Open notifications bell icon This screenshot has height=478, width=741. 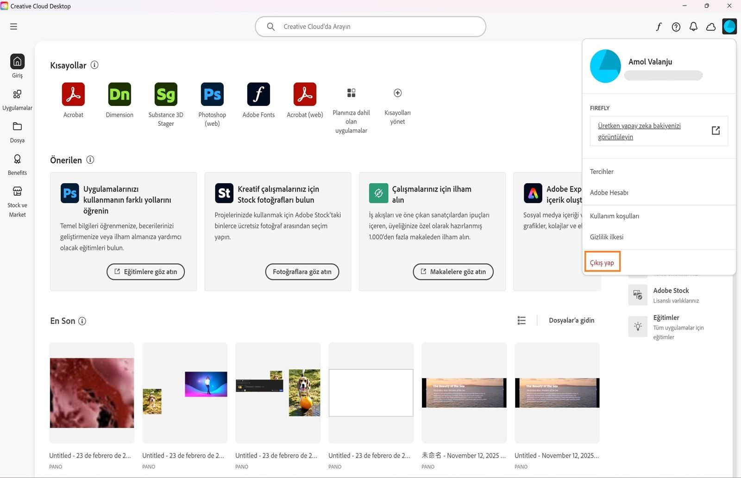[693, 27]
